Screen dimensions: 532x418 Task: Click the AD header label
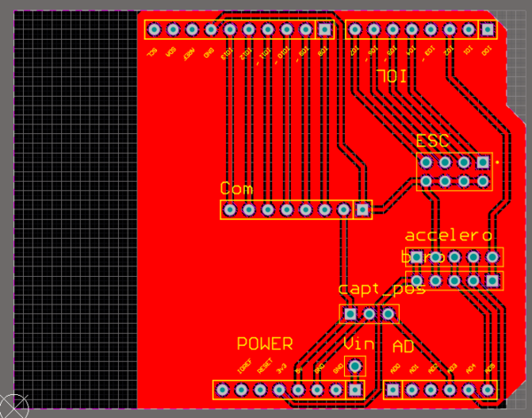tap(403, 345)
